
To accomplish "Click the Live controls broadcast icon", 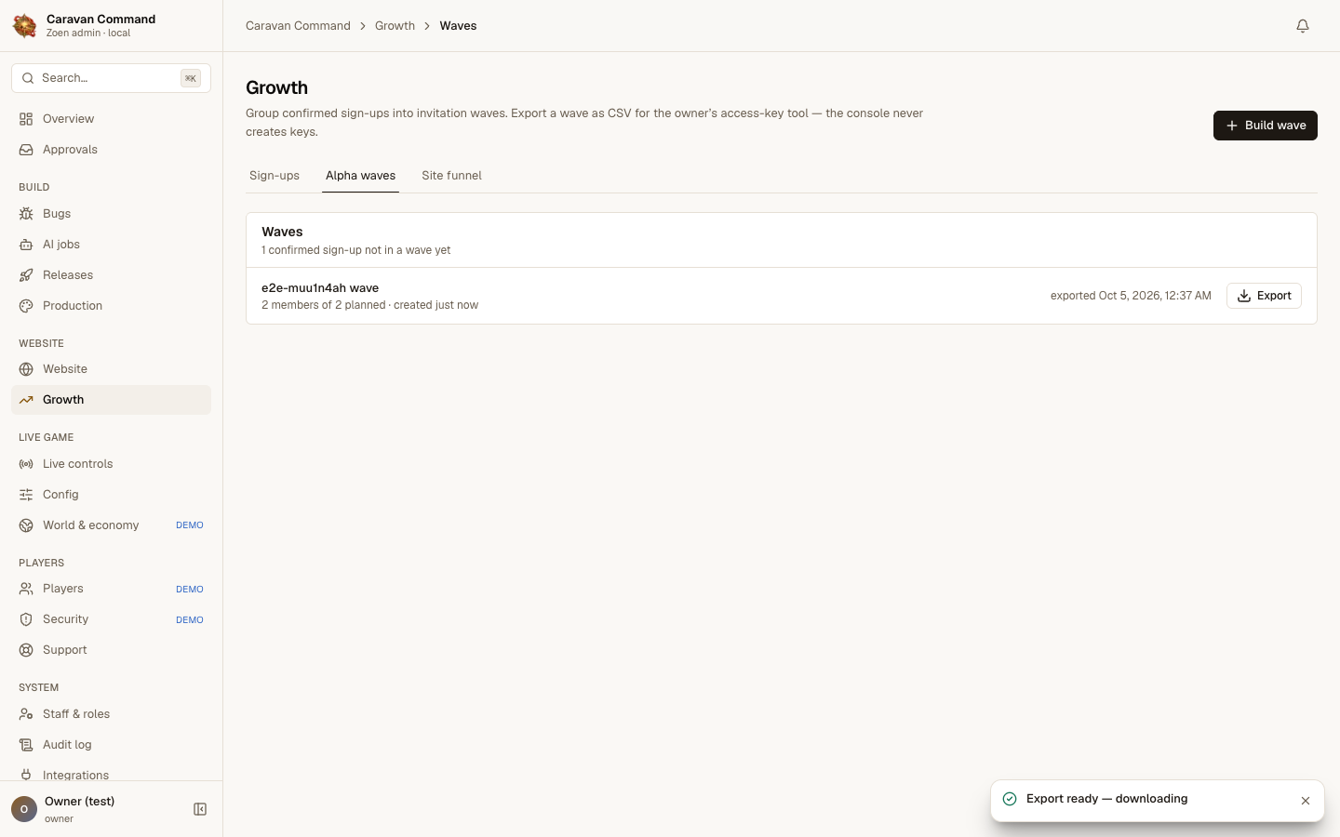I will [x=26, y=464].
